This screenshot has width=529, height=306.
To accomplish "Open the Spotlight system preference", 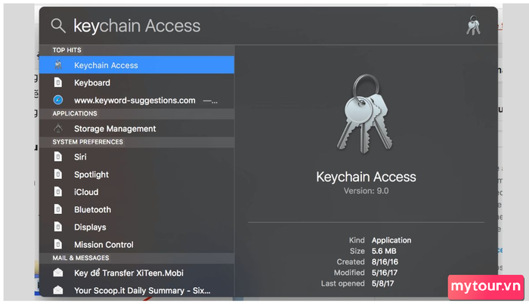I will pyautogui.click(x=137, y=175).
